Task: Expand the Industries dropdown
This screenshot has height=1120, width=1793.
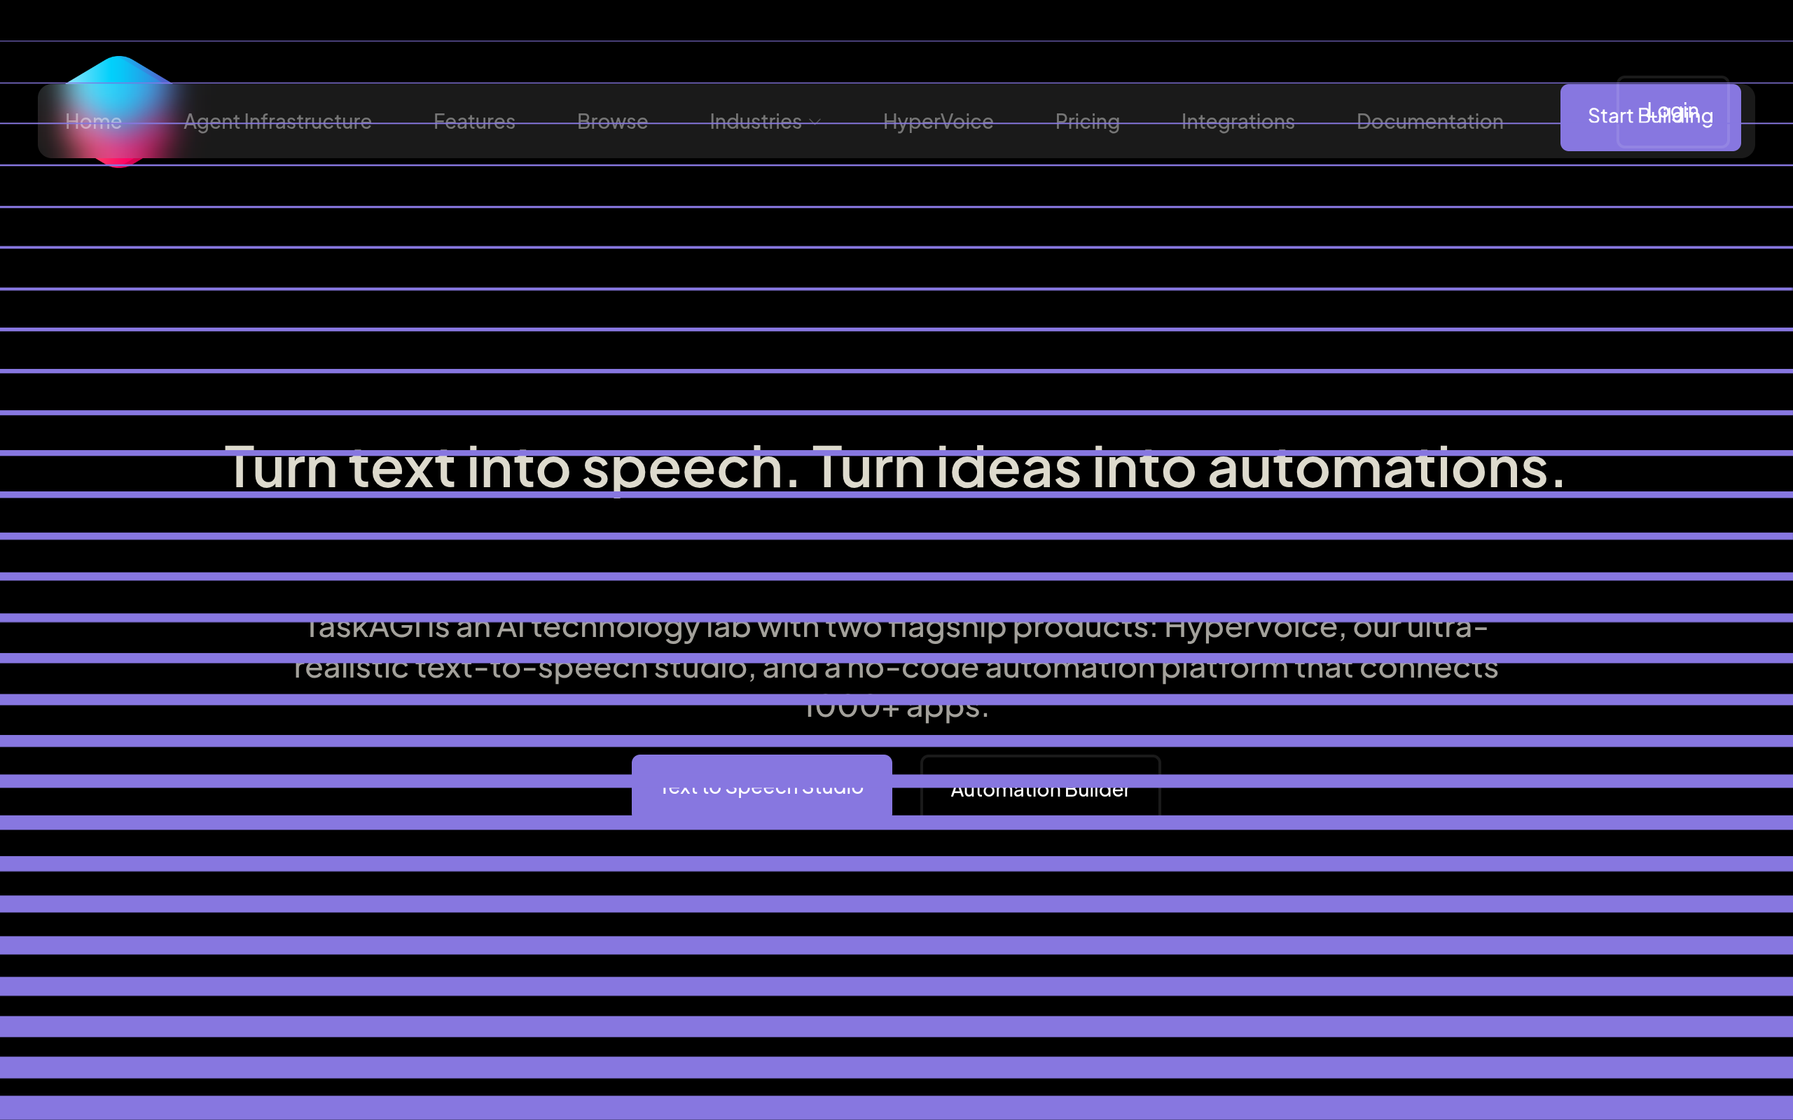Action: (x=766, y=122)
